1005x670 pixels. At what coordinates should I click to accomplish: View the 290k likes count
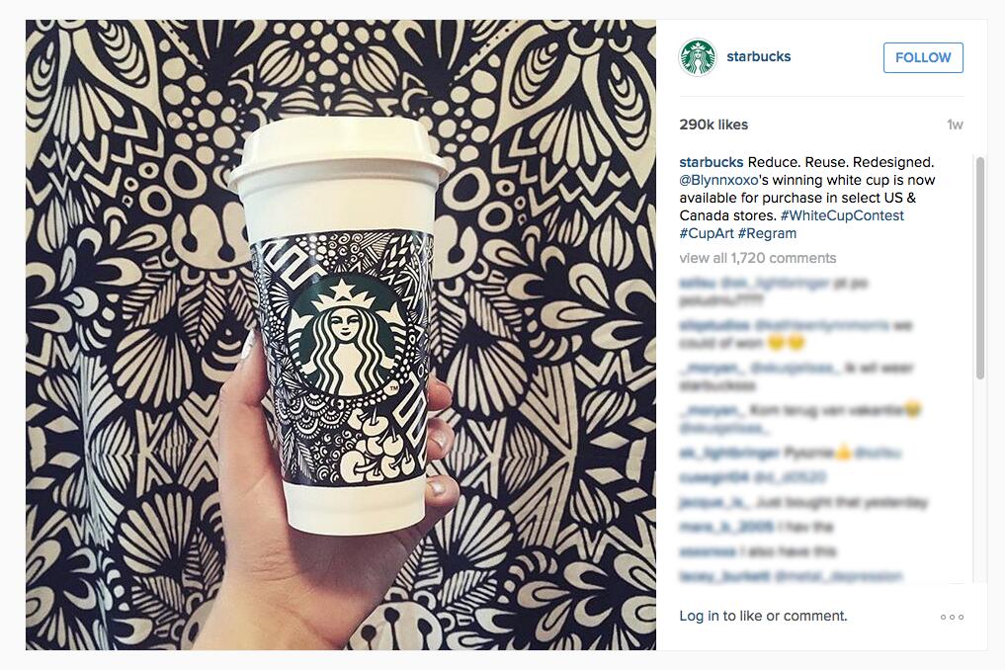pyautogui.click(x=713, y=125)
